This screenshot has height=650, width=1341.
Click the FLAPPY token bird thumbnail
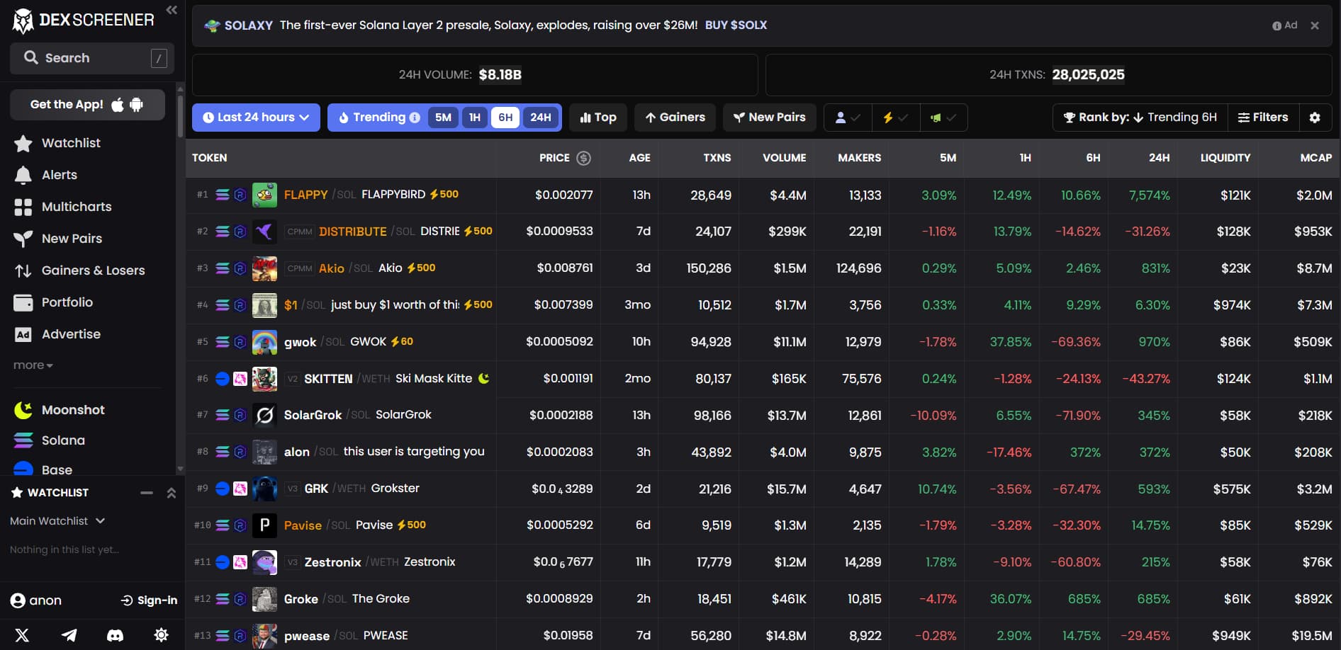[x=264, y=195]
